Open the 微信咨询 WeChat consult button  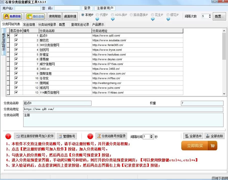35,16
